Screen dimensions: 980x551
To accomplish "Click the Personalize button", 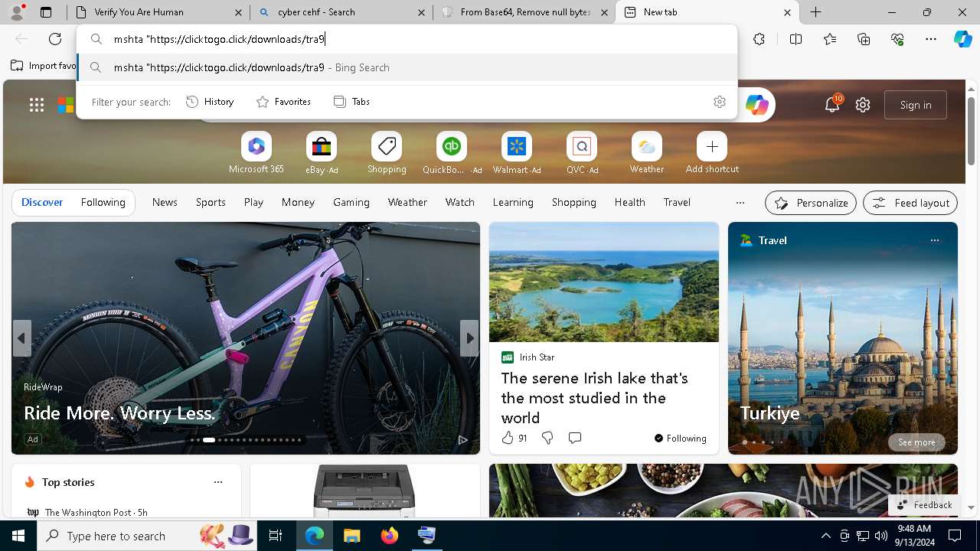I will click(811, 203).
